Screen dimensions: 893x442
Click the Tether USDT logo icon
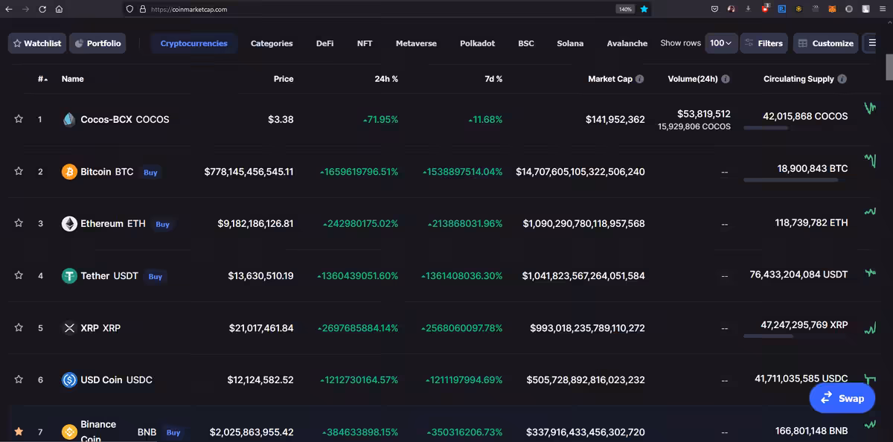(x=69, y=276)
